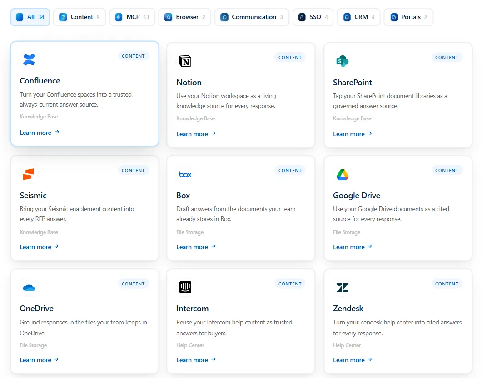Click the OneDrive card title

coord(37,309)
